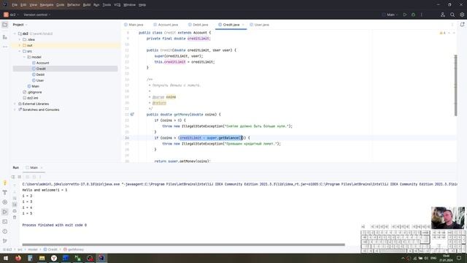Toggle soft-wrap in the Run console
Screen dimensions: 467x263
(x=15, y=198)
